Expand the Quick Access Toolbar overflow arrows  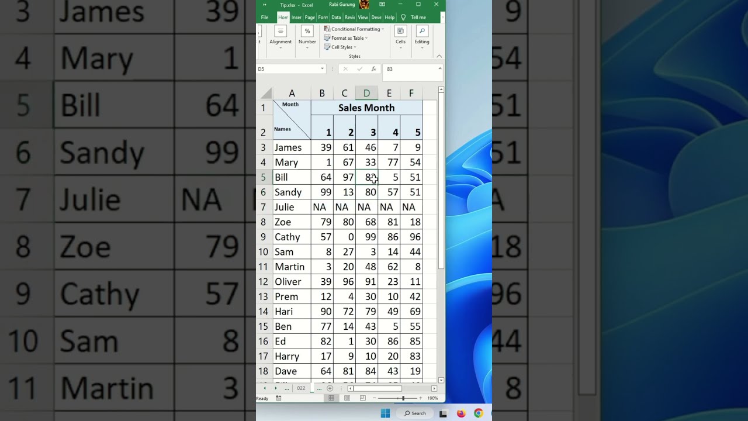[265, 5]
